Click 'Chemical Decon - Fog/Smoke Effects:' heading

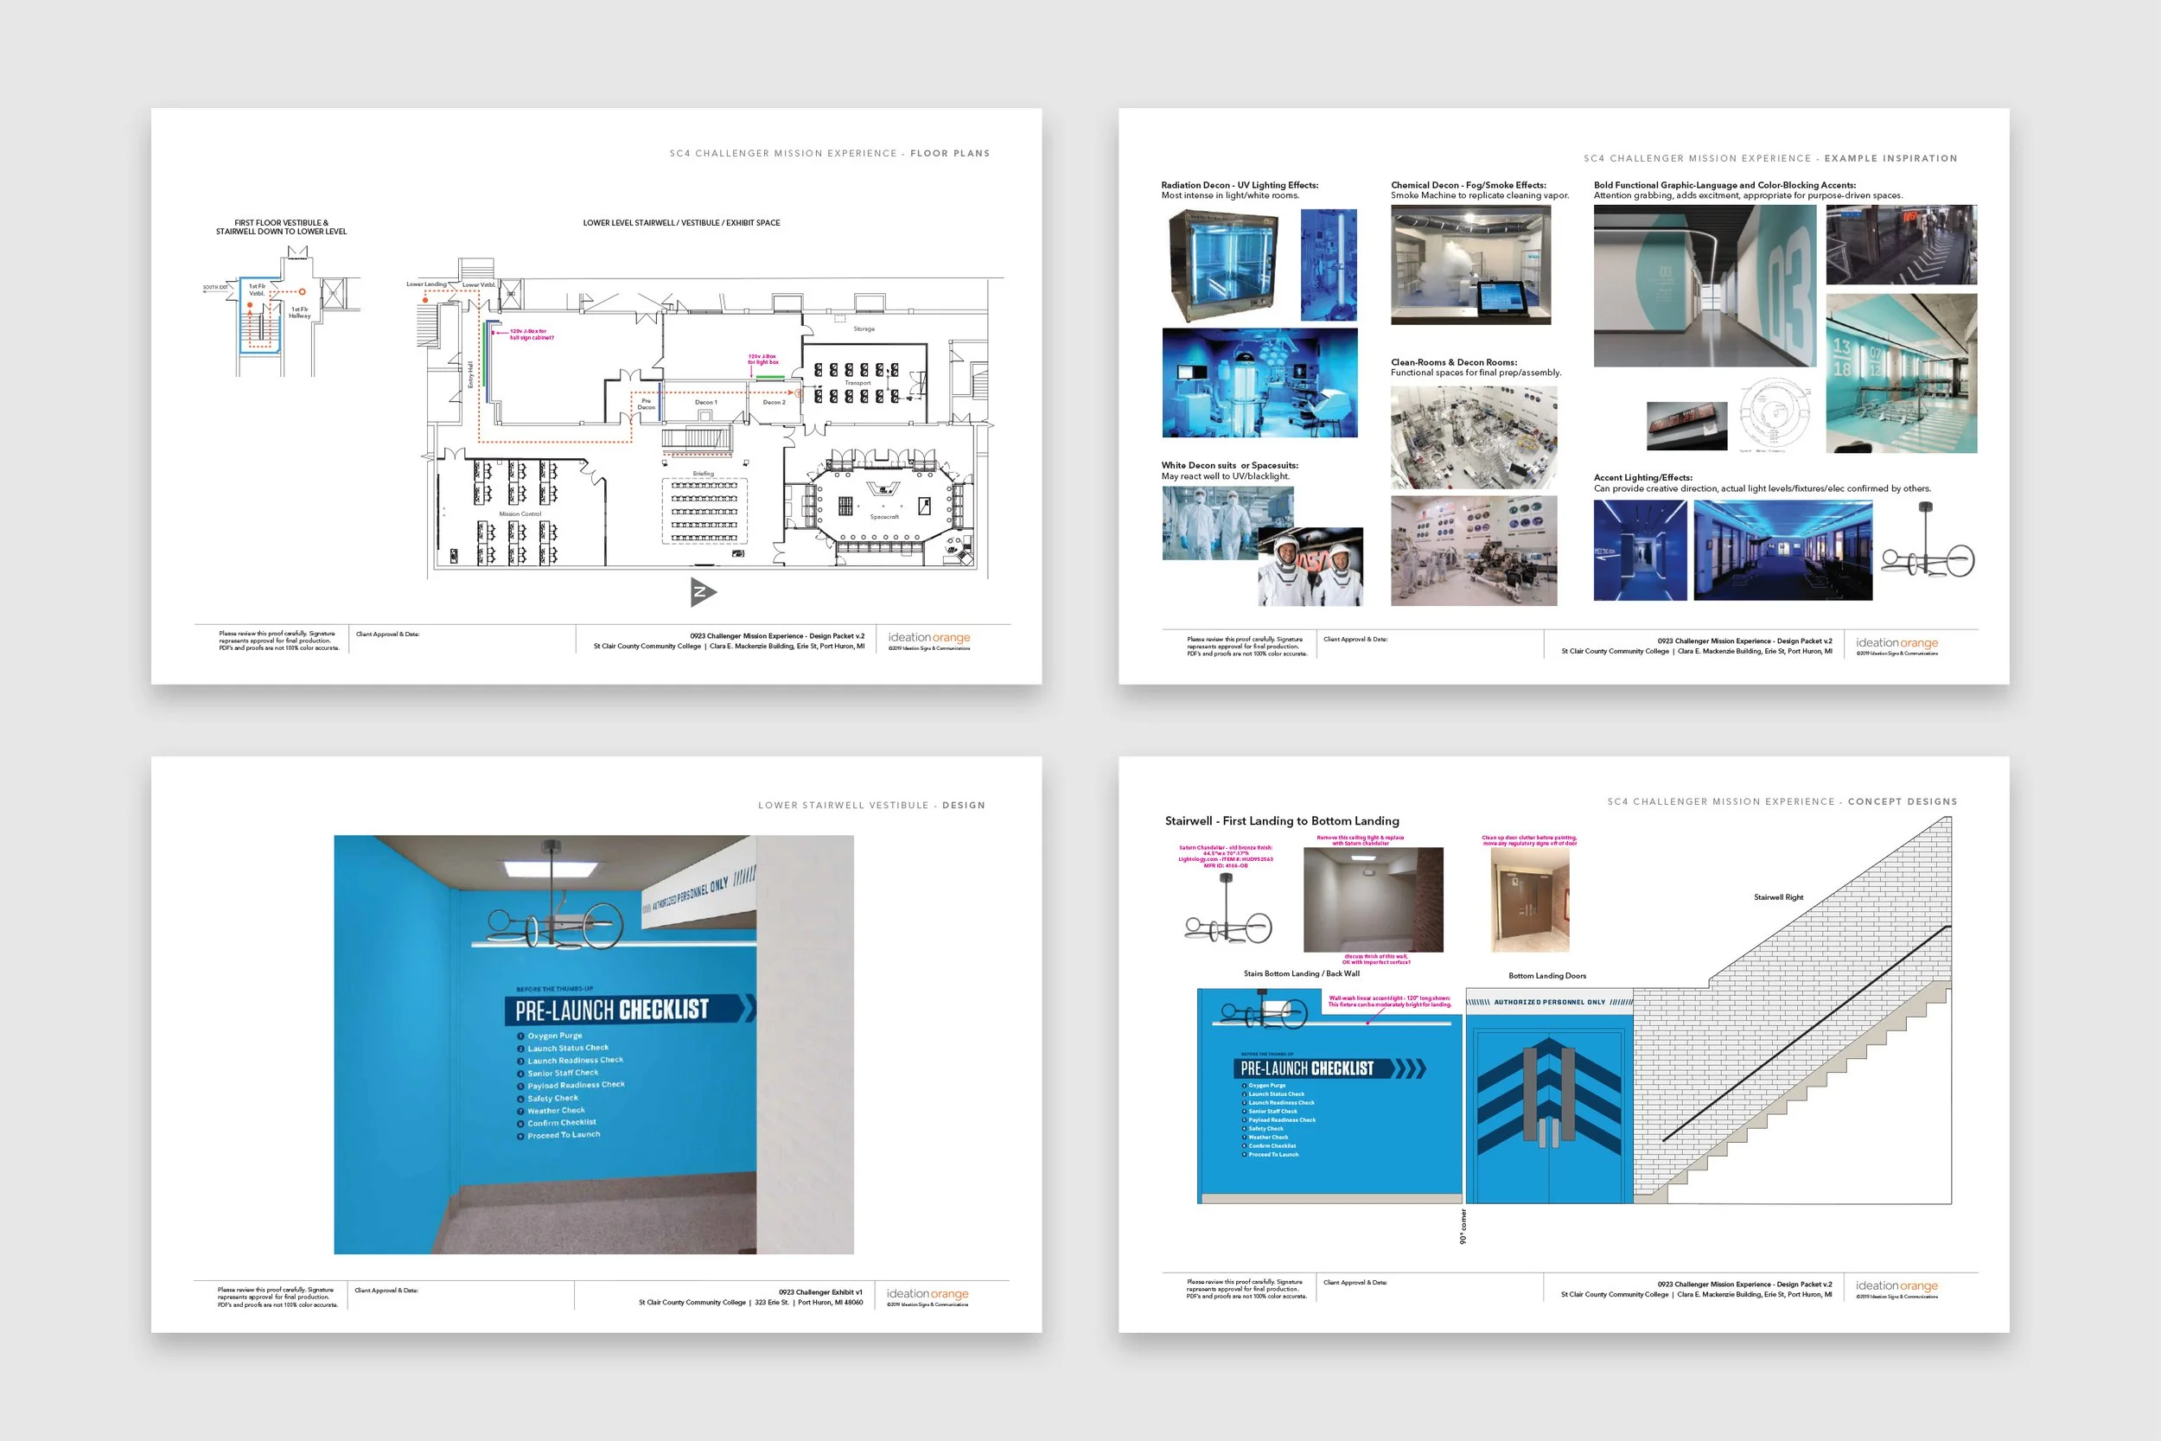click(x=1469, y=185)
